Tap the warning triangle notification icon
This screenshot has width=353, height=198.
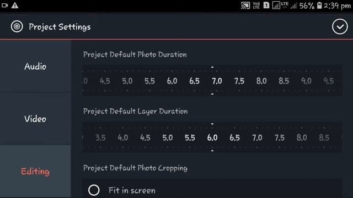click(15, 5)
